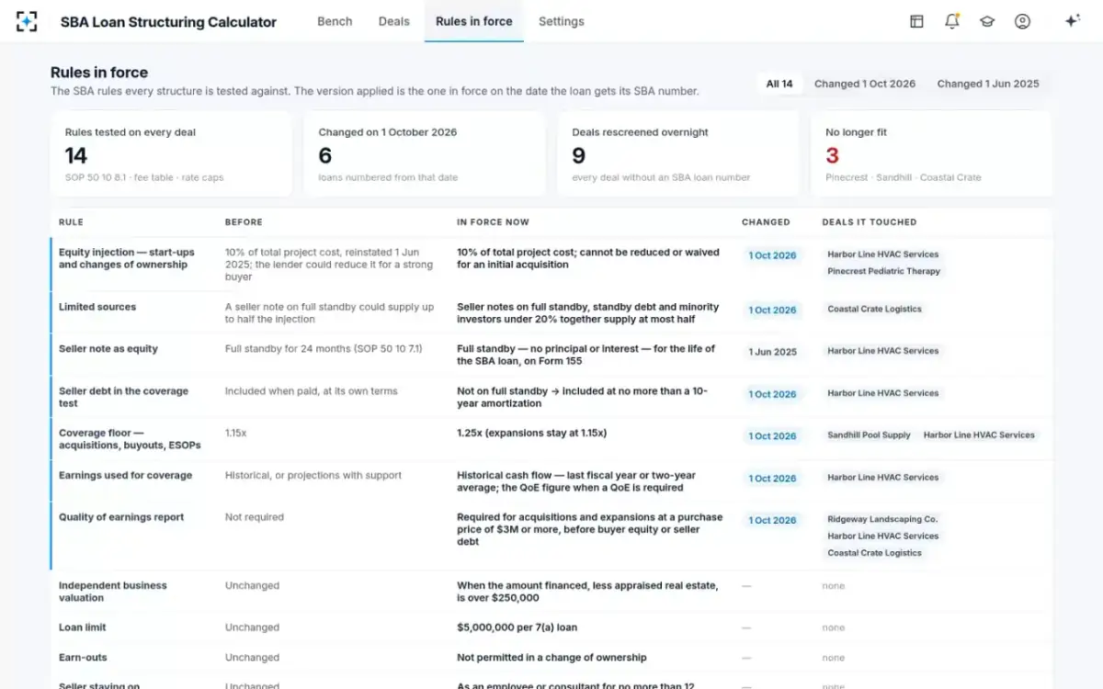Switch to the Deals tab

pyautogui.click(x=393, y=21)
